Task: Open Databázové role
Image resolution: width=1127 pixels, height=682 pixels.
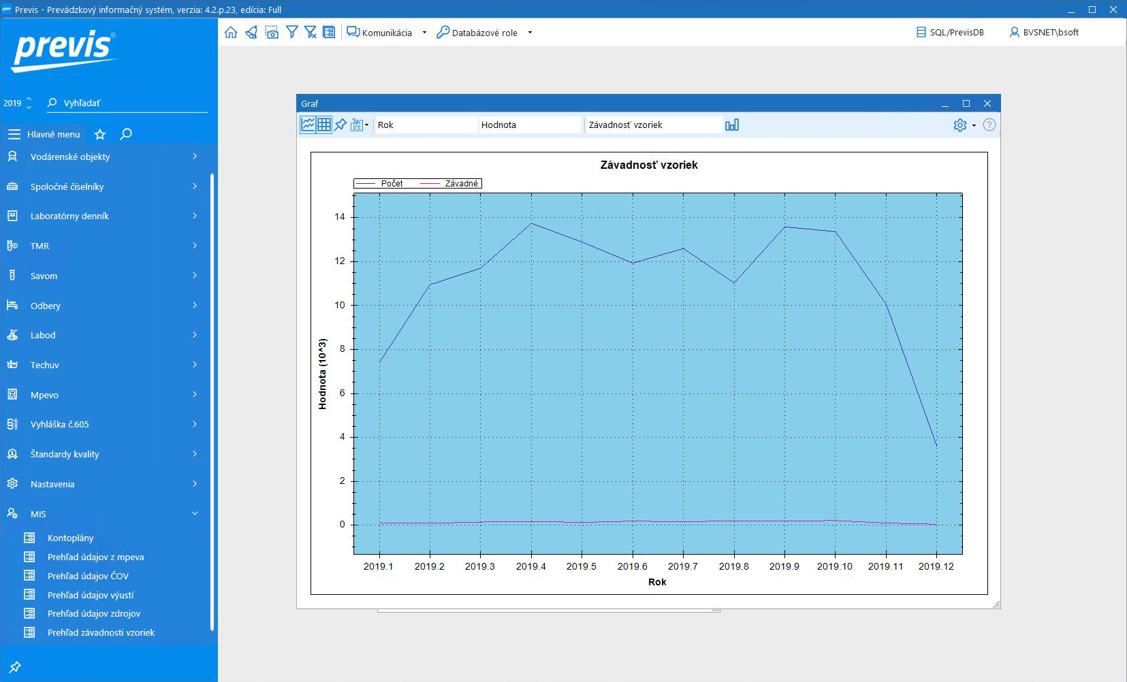Action: (x=477, y=32)
